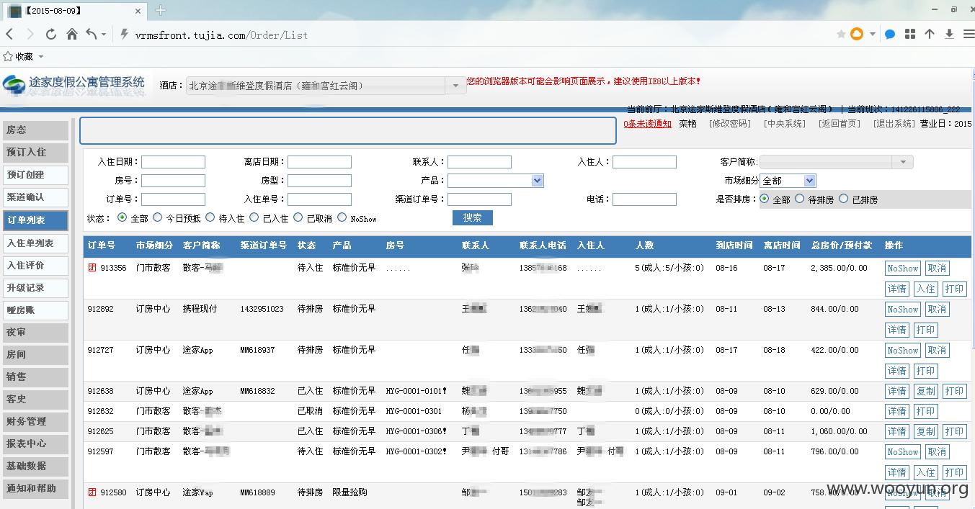Image resolution: width=975 pixels, height=509 pixels.
Task: Click the Tujia system logo
Action: click(74, 85)
